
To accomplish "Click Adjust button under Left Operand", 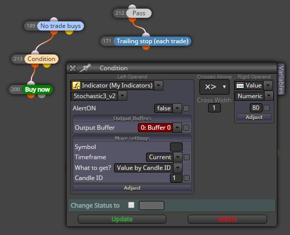I will point(132,188).
